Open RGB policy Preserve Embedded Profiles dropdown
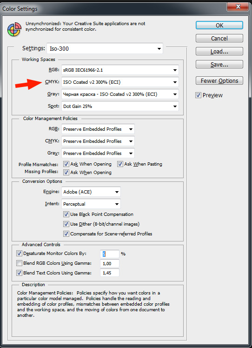Image resolution: width=252 pixels, height=348 pixels. coord(98,129)
